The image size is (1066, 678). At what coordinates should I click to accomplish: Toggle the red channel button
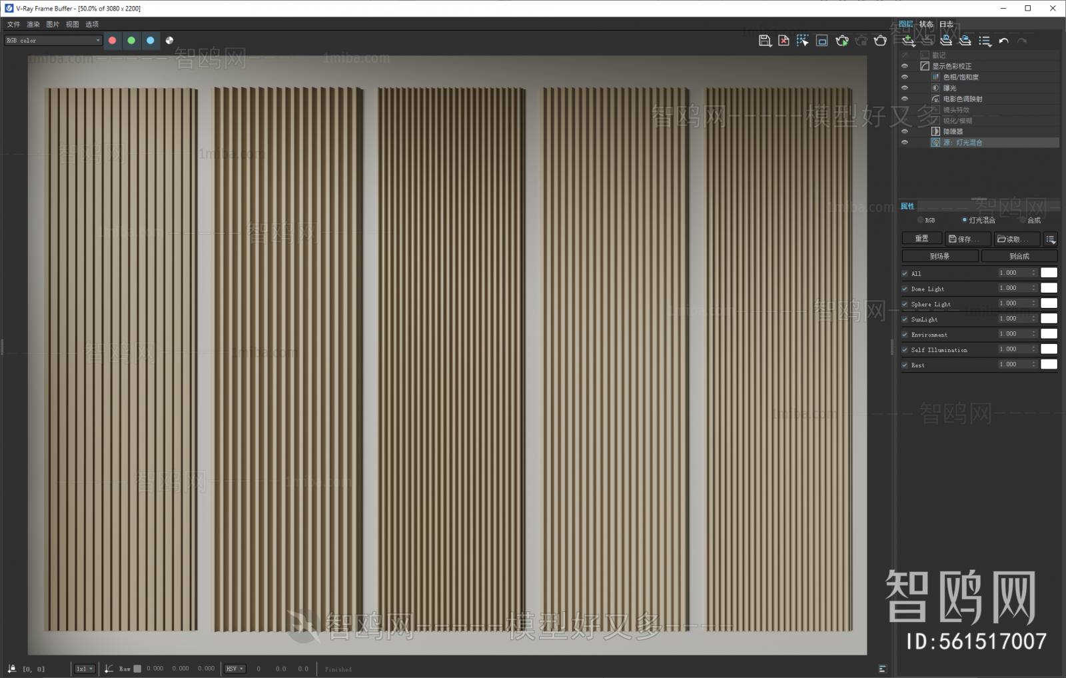pos(113,41)
